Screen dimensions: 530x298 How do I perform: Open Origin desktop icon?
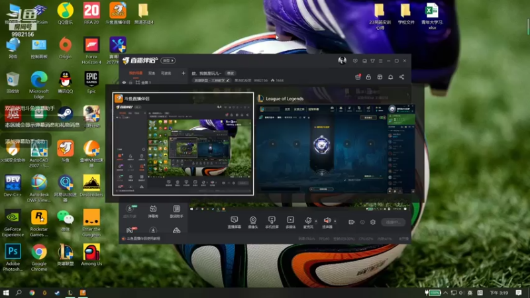pyautogui.click(x=65, y=48)
